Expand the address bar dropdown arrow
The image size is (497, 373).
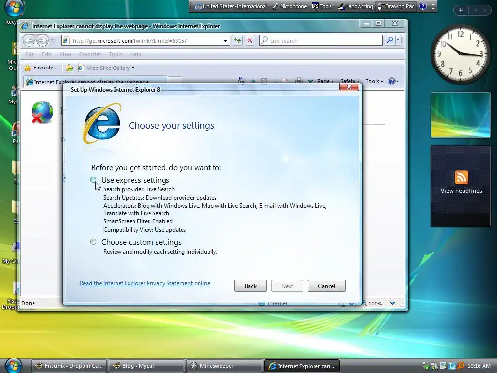tap(225, 41)
